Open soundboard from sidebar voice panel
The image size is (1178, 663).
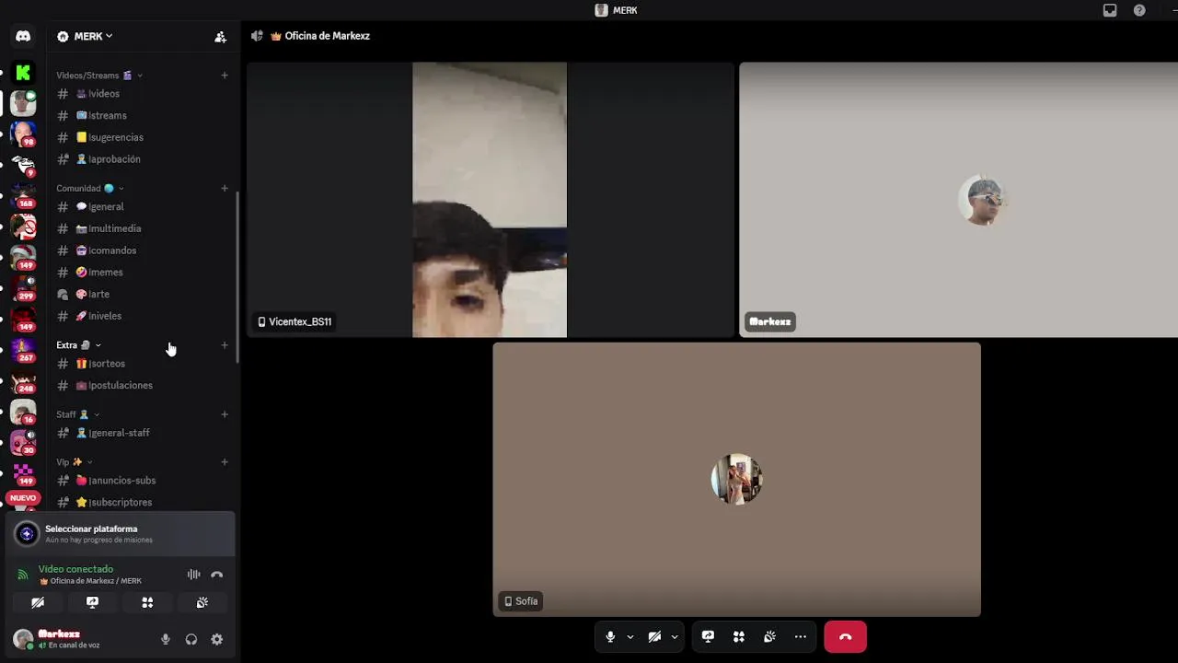point(202,602)
